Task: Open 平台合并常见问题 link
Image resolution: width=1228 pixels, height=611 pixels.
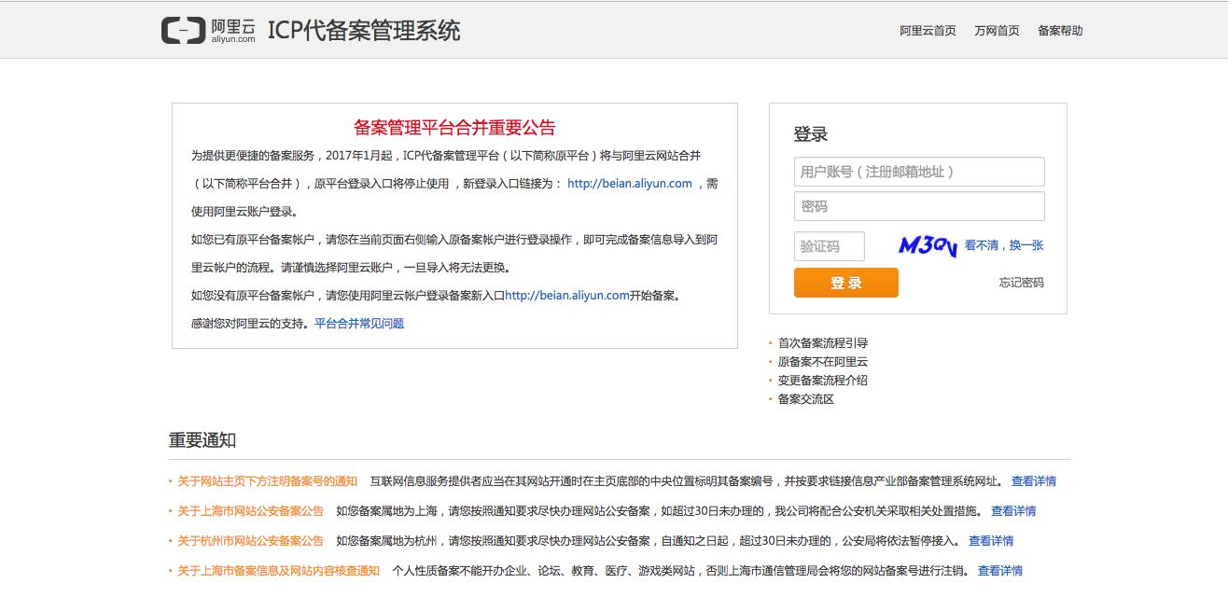Action: point(359,324)
